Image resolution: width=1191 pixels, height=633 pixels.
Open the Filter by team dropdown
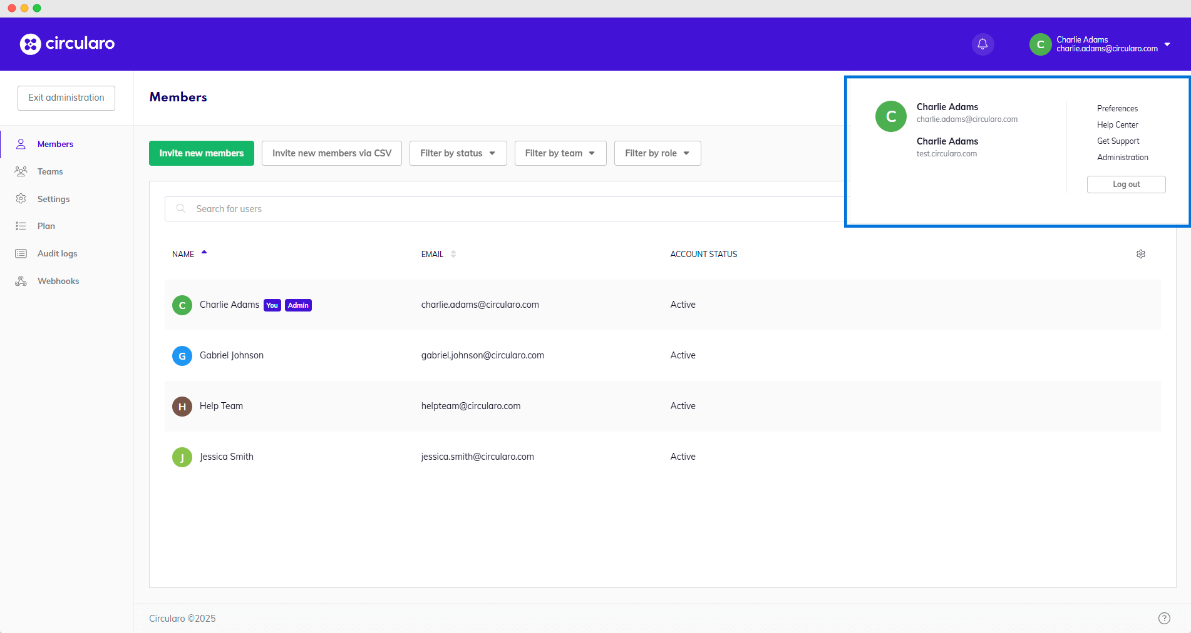560,153
